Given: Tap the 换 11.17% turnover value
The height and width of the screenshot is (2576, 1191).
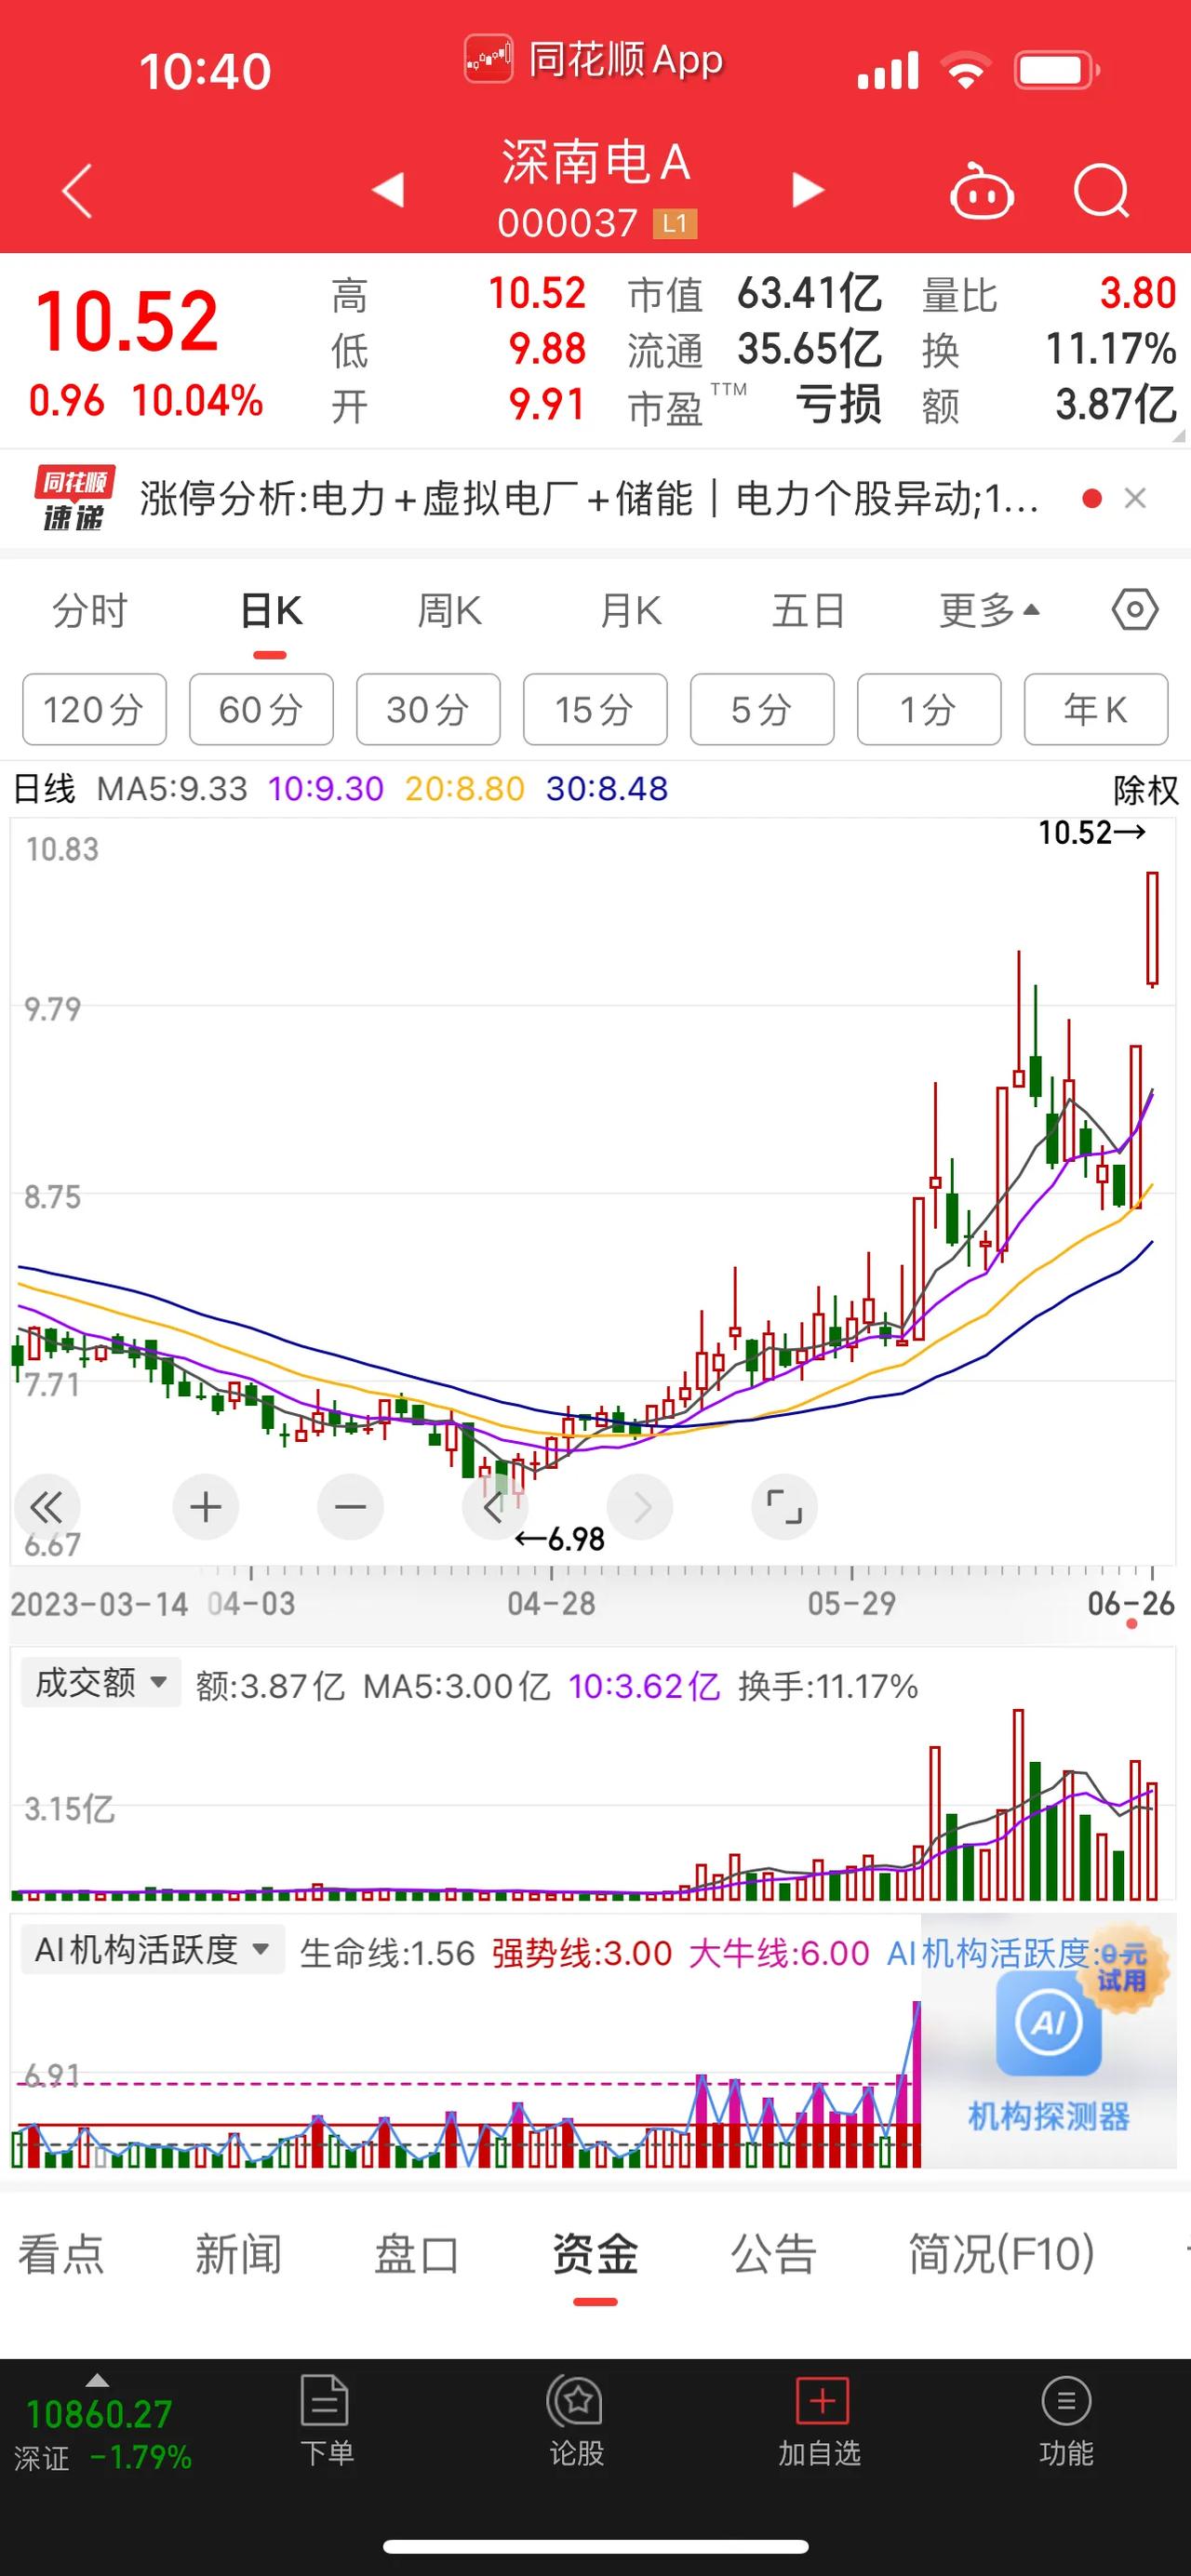Looking at the screenshot, I should pos(1110,349).
